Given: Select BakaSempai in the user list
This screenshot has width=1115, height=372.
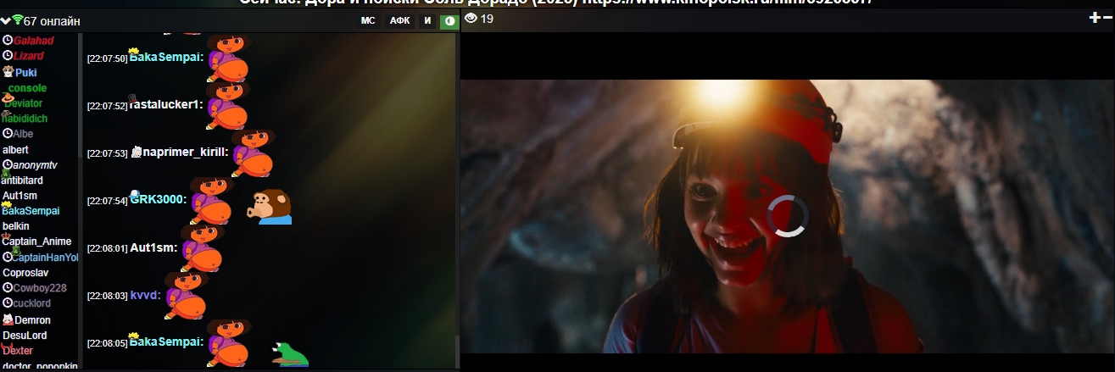Looking at the screenshot, I should (x=31, y=210).
